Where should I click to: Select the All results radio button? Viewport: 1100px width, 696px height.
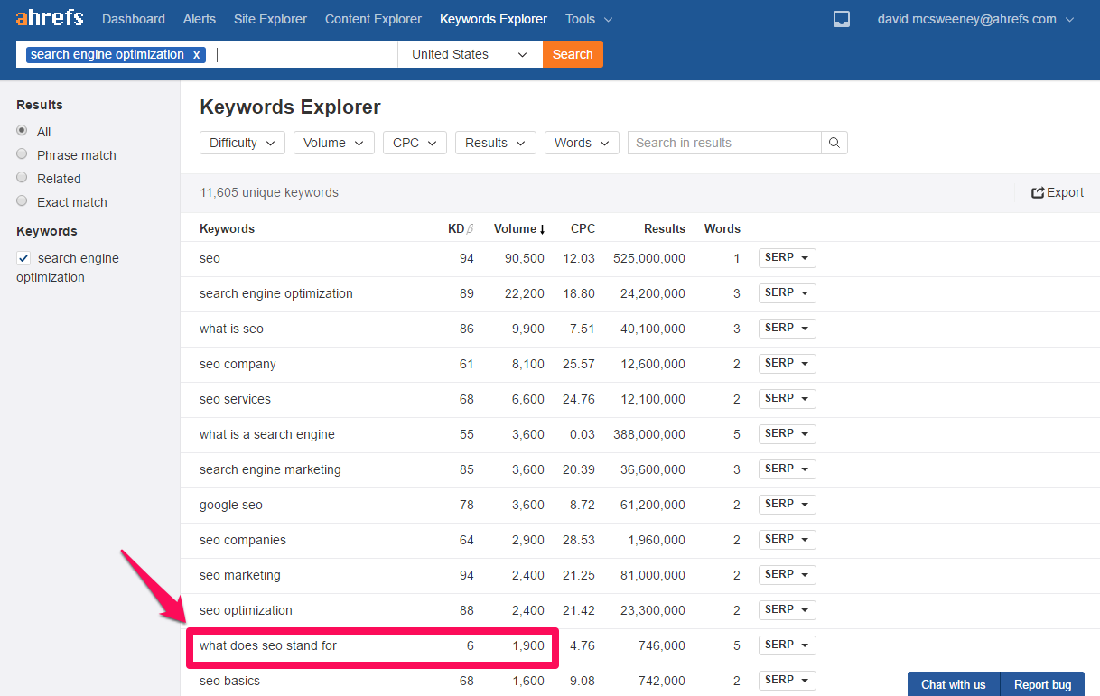pos(22,131)
